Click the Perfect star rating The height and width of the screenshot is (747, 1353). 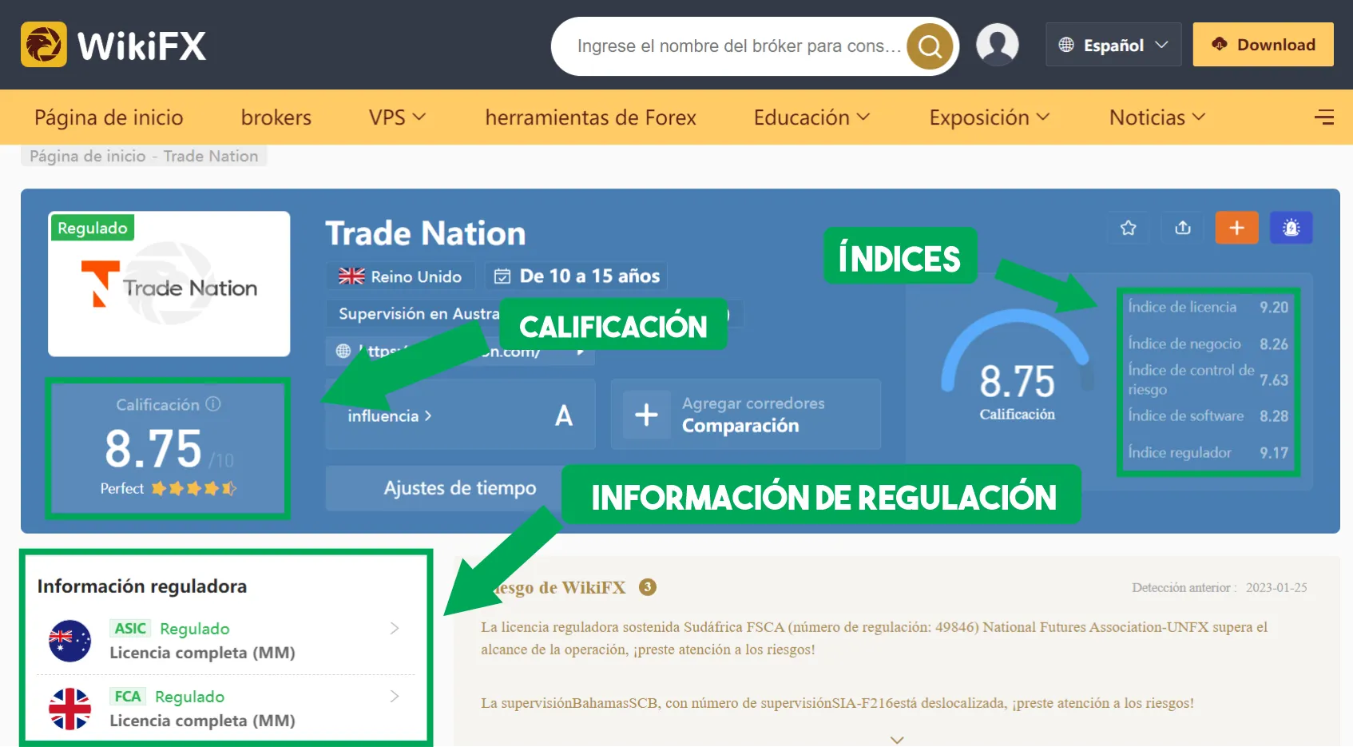pyautogui.click(x=169, y=488)
